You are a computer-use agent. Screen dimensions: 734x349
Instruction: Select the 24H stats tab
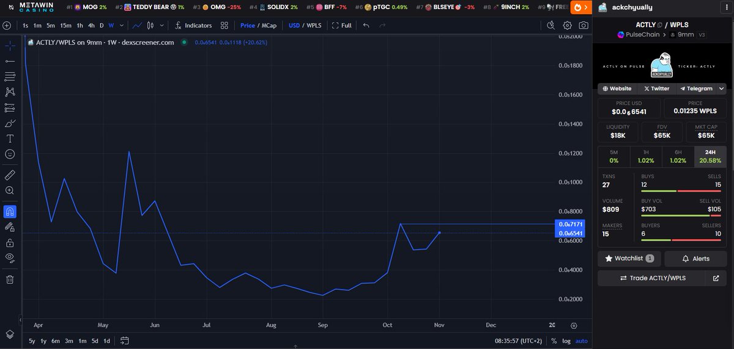coord(710,157)
